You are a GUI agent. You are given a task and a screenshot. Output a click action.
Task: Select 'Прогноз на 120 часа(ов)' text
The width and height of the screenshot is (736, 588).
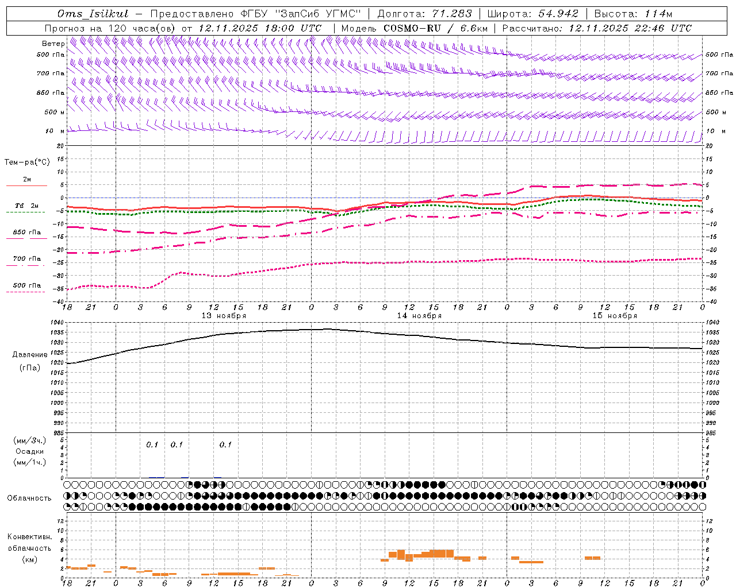111,28
